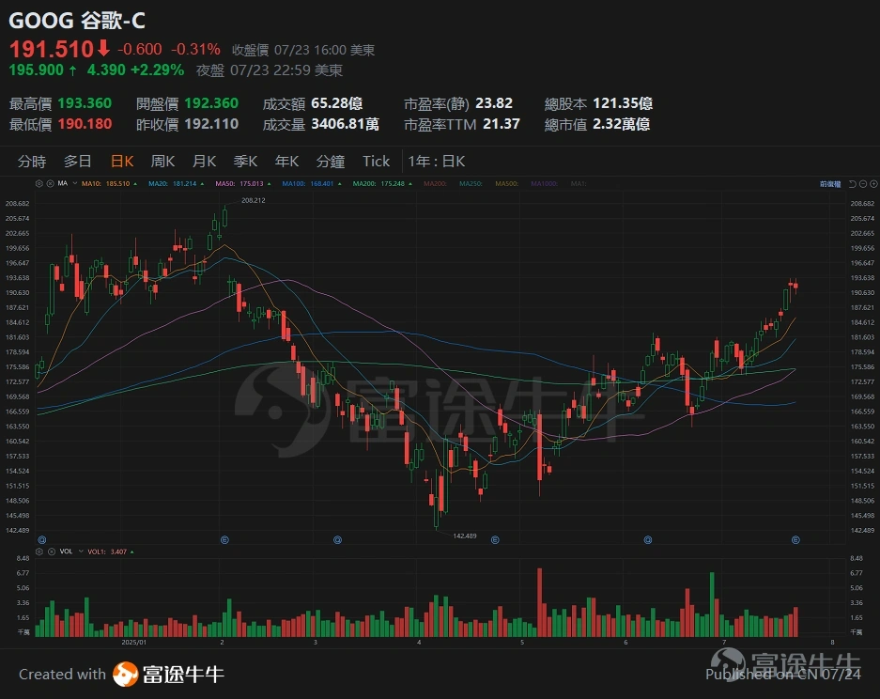Click the 最低價 value 190.180
The image size is (880, 699).
point(85,123)
